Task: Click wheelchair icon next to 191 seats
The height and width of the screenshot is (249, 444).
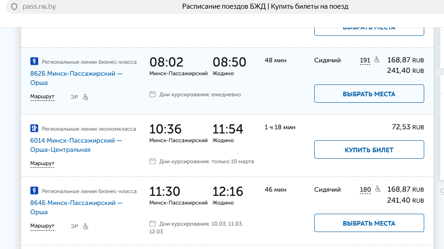Action: click(x=377, y=60)
